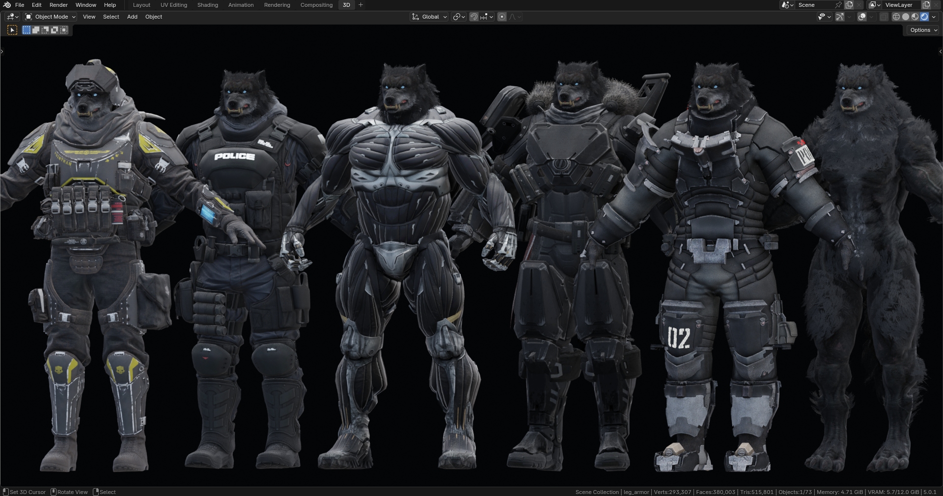Open Global transform orientation dropdown
Screen dimensions: 943x496
pos(430,17)
